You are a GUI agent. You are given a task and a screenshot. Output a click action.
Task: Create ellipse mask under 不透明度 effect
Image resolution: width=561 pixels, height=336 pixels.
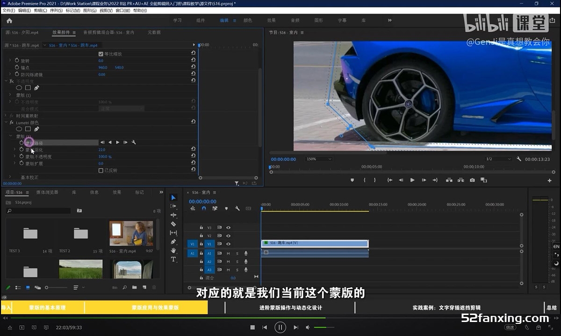click(x=19, y=88)
